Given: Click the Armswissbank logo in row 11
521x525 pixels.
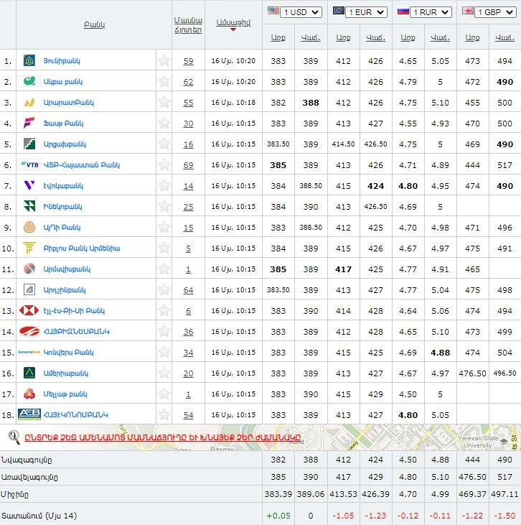Looking at the screenshot, I should tap(29, 269).
